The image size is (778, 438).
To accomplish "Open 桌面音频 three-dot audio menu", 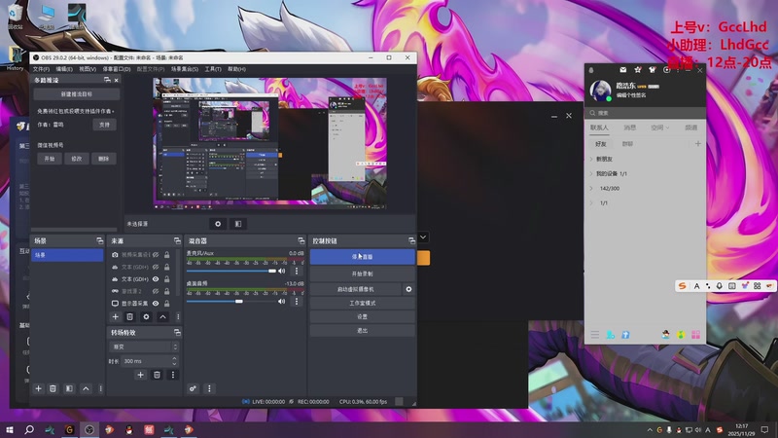I will [x=297, y=301].
